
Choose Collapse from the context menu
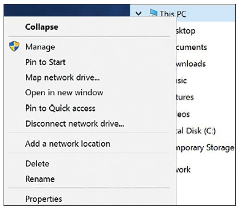pyautogui.click(x=42, y=27)
